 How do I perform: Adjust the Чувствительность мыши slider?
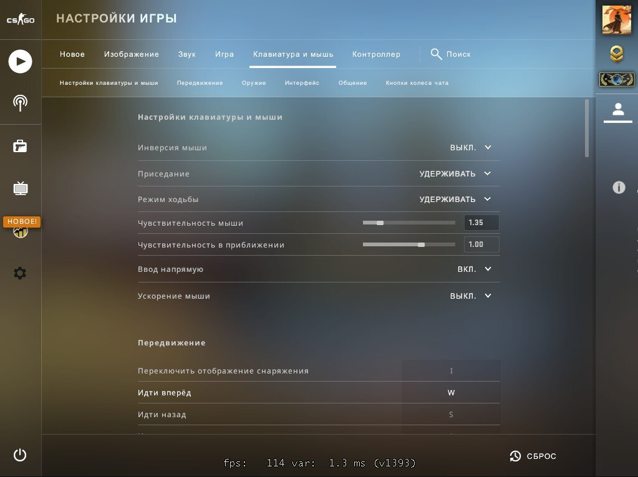[408, 223]
